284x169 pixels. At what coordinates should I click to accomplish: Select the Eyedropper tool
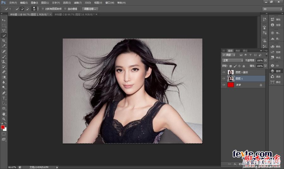[3, 46]
